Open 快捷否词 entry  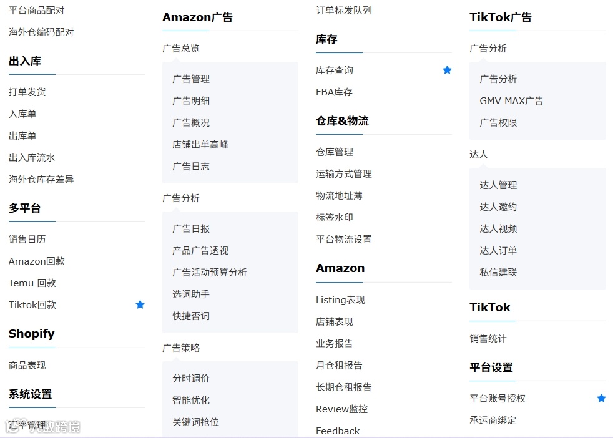[x=191, y=316]
